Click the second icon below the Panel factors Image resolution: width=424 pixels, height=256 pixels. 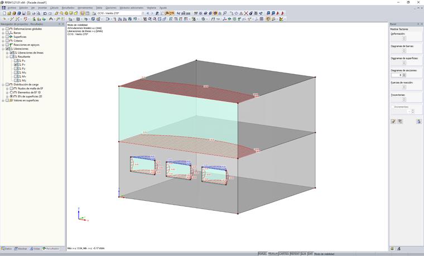(400, 122)
